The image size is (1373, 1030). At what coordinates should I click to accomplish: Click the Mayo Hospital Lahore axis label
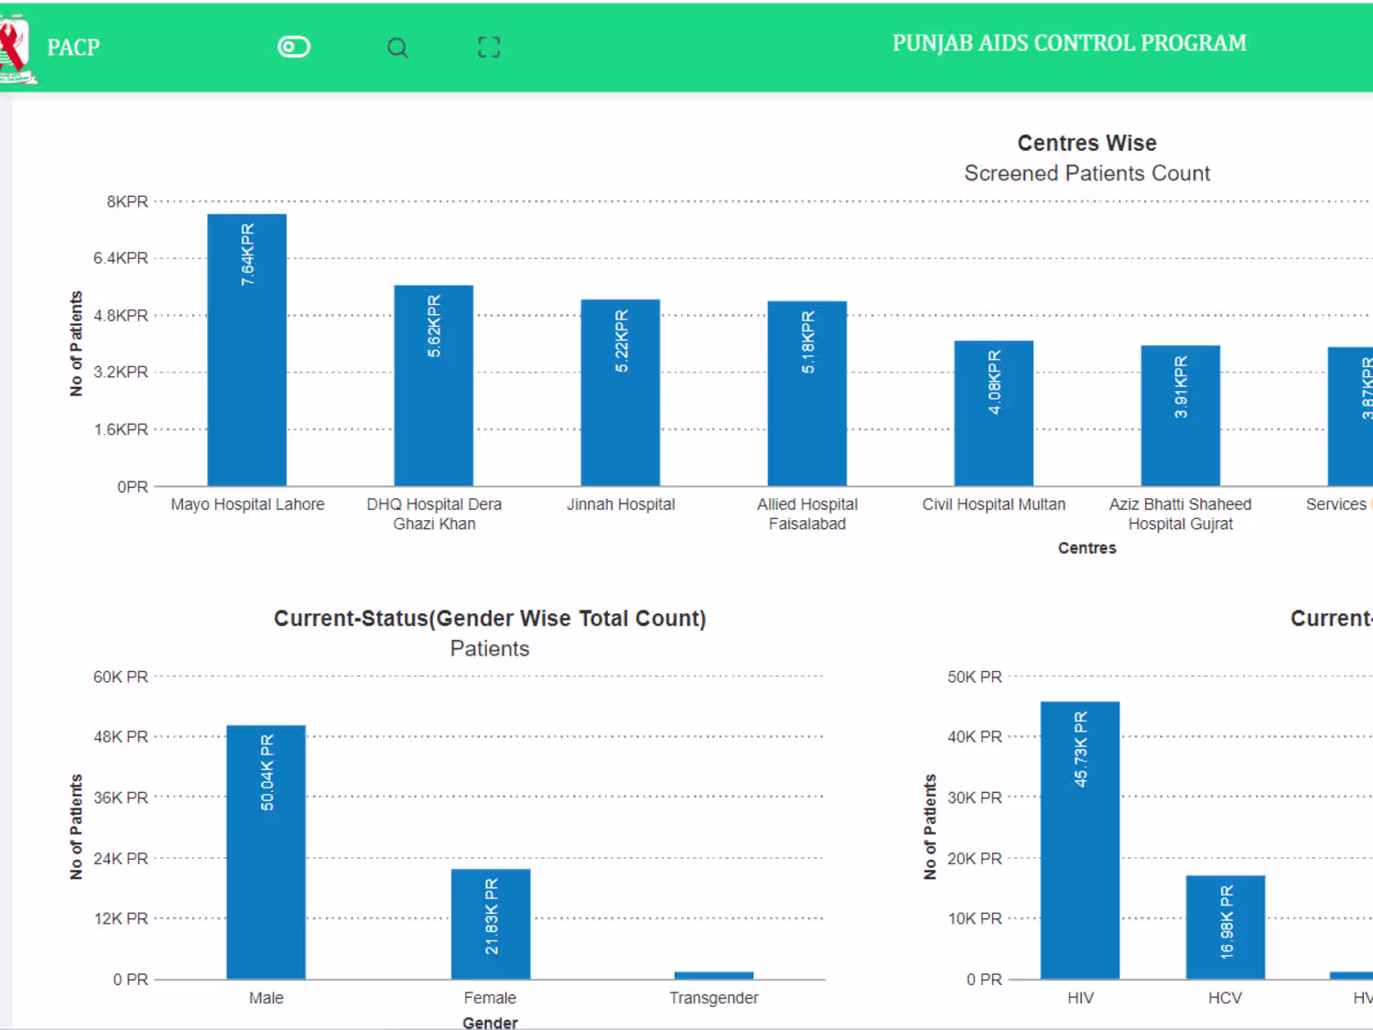tap(247, 504)
